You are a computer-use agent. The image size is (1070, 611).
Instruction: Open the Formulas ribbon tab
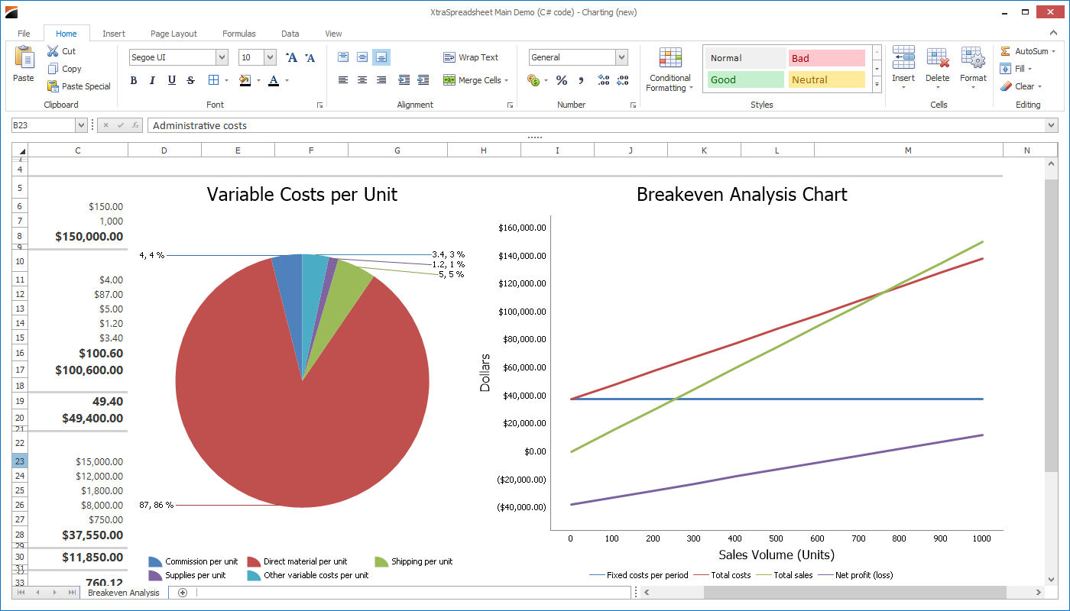(239, 34)
